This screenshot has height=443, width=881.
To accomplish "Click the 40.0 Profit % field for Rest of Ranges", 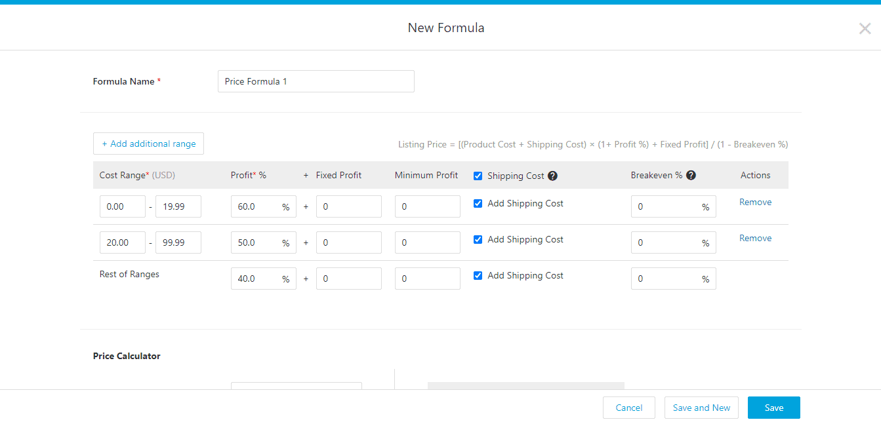I will (257, 279).
